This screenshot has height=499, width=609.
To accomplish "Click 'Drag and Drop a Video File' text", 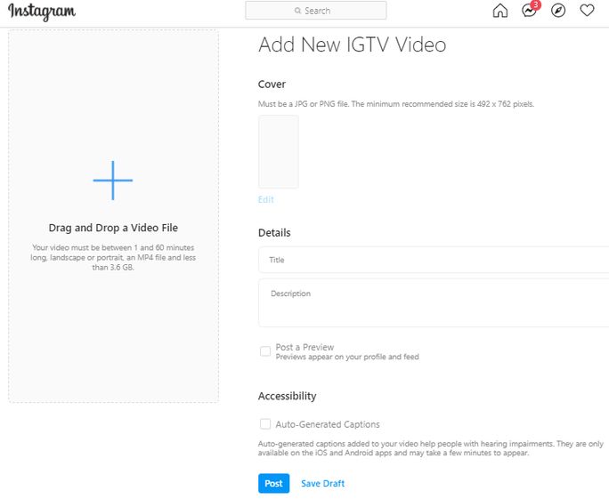I will point(113,228).
